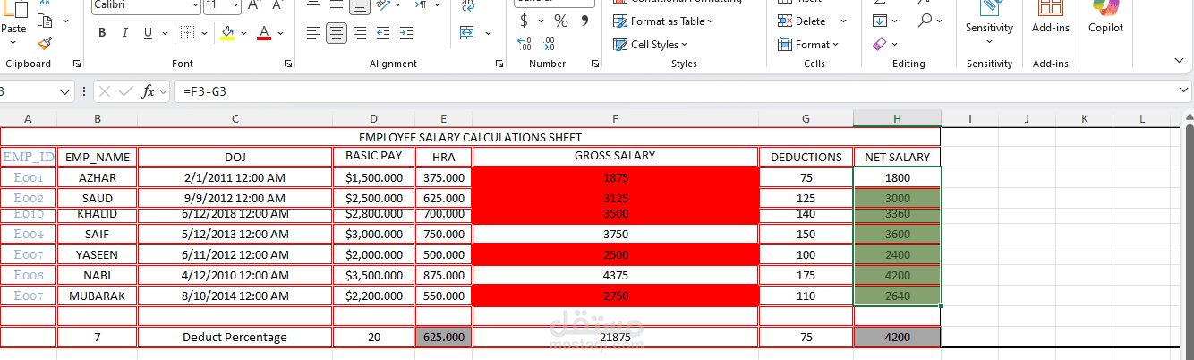1194x360 pixels.
Task: Open Font dialog launcher
Action: (x=288, y=64)
